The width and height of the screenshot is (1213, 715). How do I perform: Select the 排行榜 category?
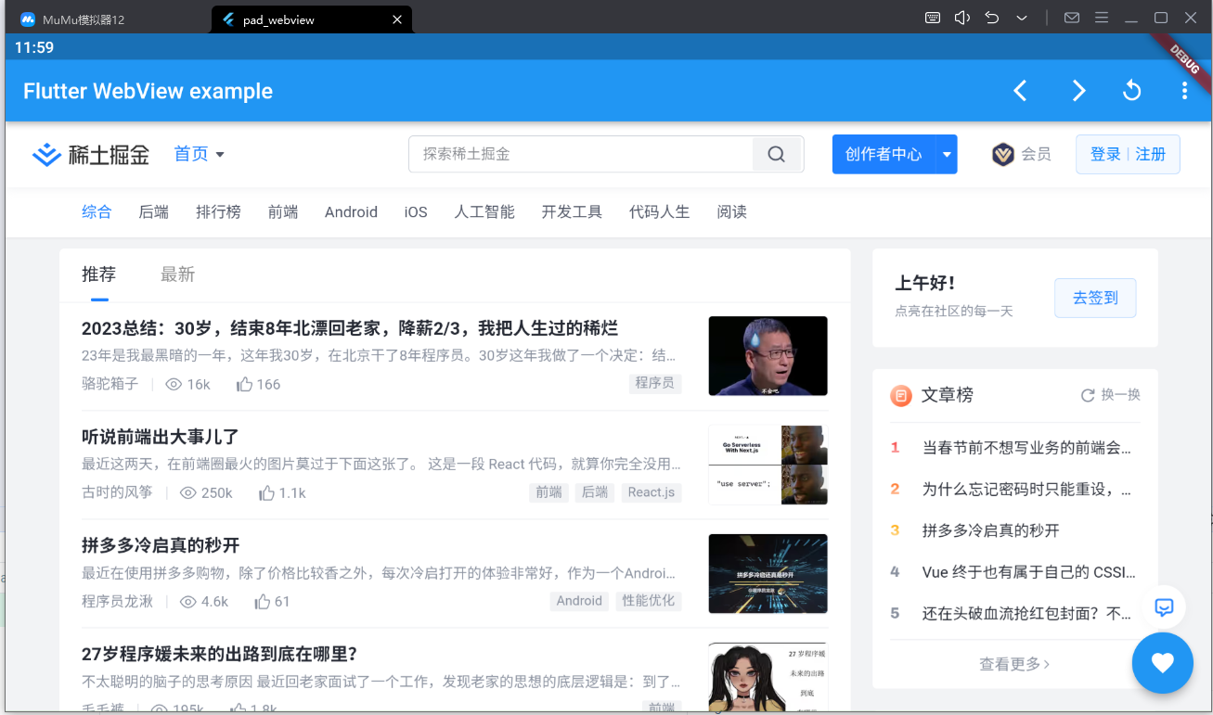click(x=218, y=211)
